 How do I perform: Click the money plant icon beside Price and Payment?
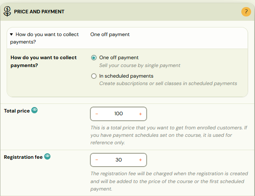[x=7, y=11]
